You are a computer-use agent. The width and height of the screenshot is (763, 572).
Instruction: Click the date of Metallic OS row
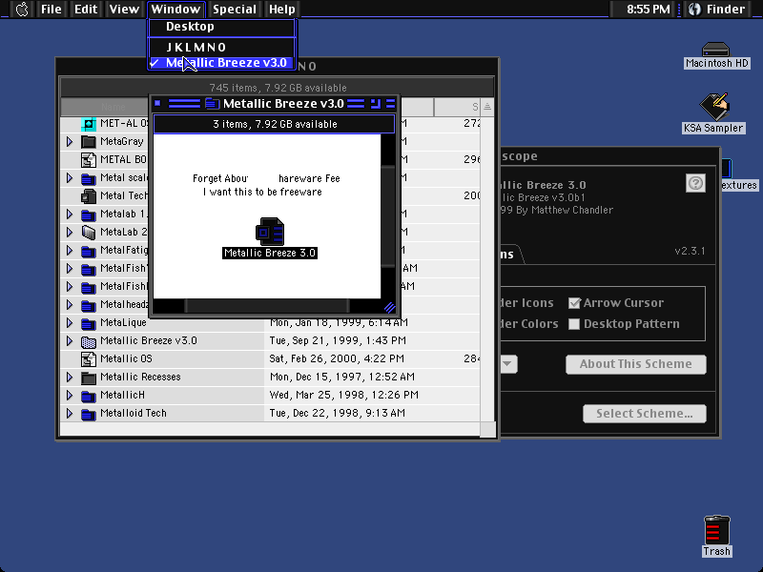(x=337, y=359)
